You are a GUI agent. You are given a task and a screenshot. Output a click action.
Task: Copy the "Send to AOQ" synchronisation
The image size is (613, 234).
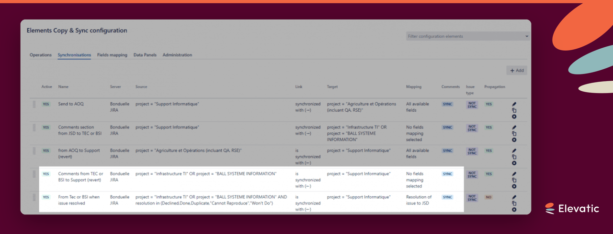tap(514, 110)
